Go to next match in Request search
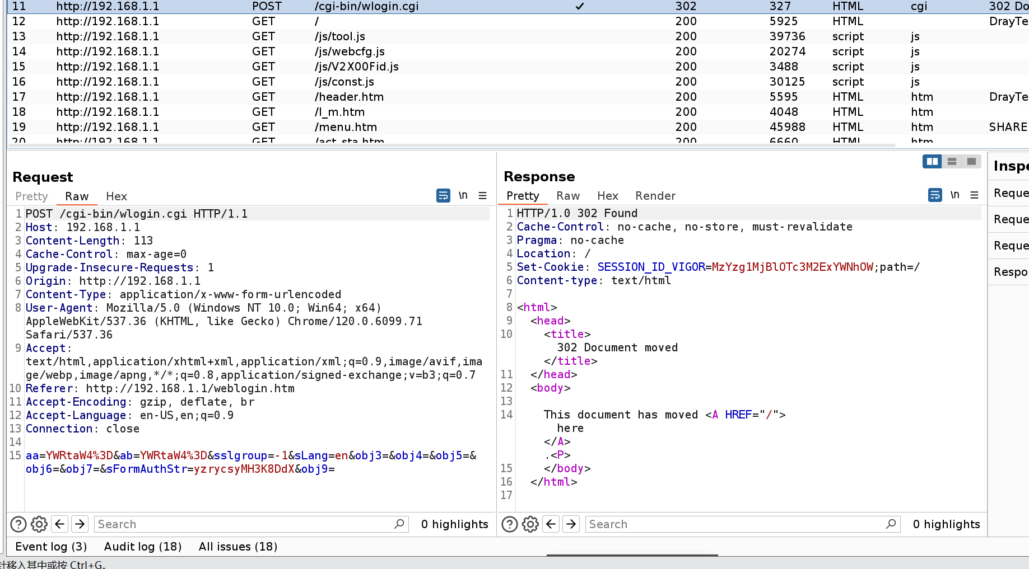 tap(80, 524)
